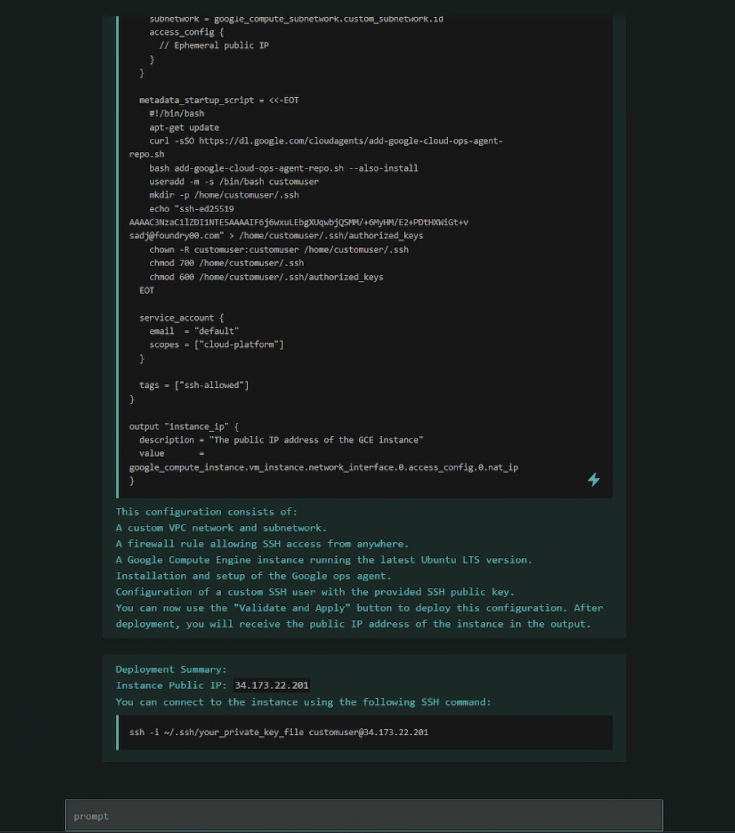Click 'mkdir -p /home/customuser/.ssh' line
735x833 pixels.
[223, 195]
